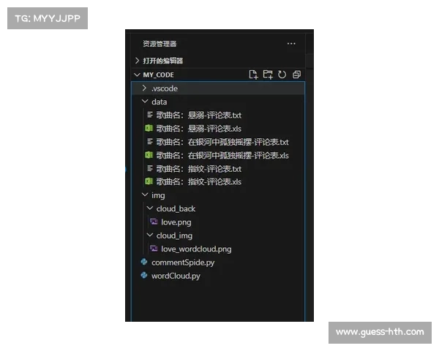Open file 歌曲名：悬溺-评论表.xls
The image size is (439, 351).
(199, 129)
